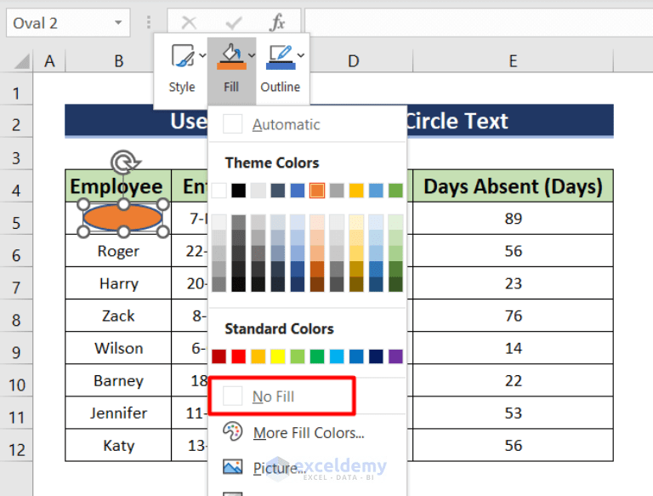Click the cell containing Jennifer
Screen dimensions: 653x496
click(118, 413)
